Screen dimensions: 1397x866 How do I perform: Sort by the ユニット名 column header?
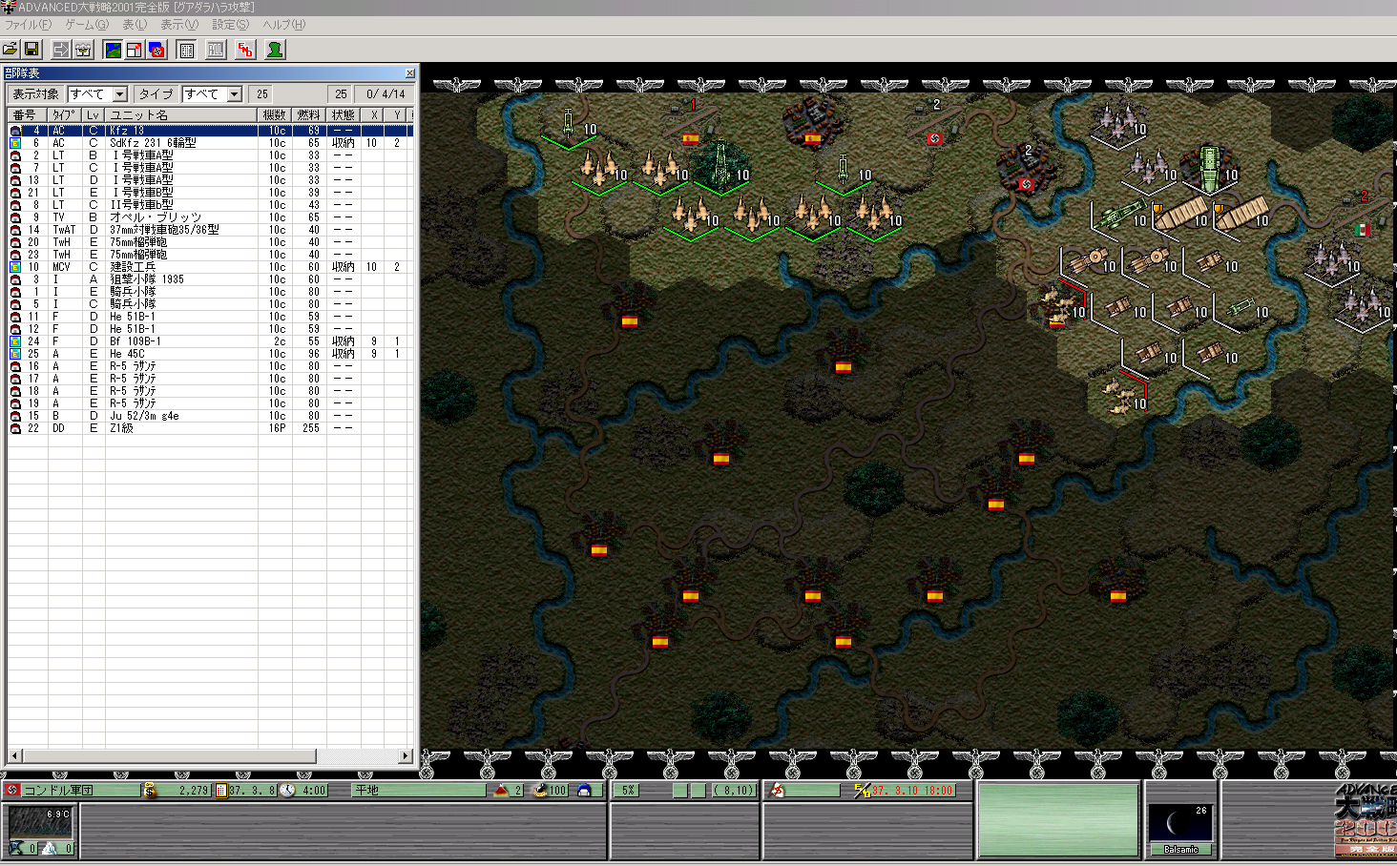click(x=181, y=115)
